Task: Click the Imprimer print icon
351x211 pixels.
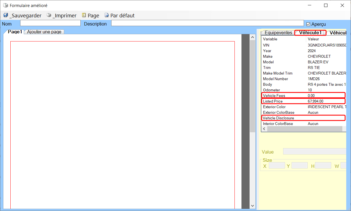Action: pos(49,15)
